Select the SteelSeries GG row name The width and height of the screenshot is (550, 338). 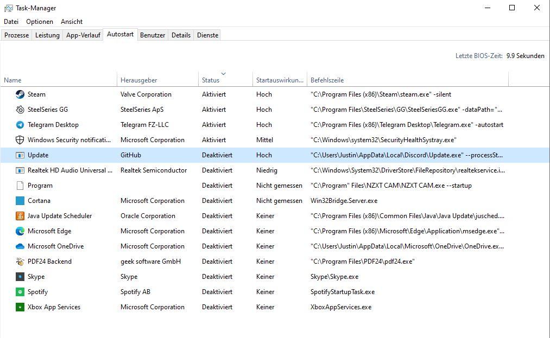coord(48,110)
